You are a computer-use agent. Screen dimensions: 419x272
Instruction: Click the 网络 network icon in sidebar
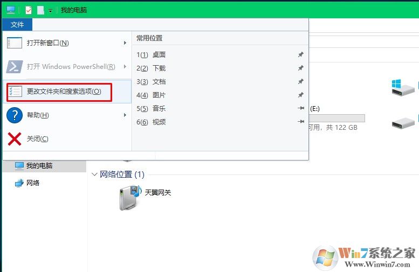(x=19, y=183)
